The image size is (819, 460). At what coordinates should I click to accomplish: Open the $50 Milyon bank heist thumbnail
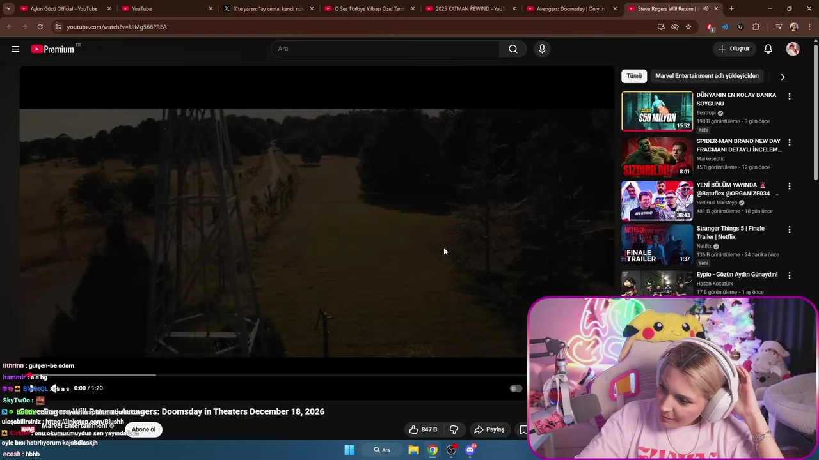pyautogui.click(x=657, y=111)
